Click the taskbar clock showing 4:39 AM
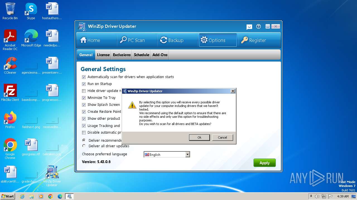Image resolution: width=357 pixels, height=200 pixels. 343,196
